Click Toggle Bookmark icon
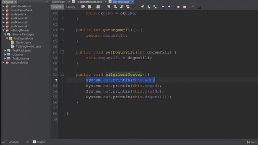Image resolution: width=258 pixels, height=145 pixels. coord(155,7)
